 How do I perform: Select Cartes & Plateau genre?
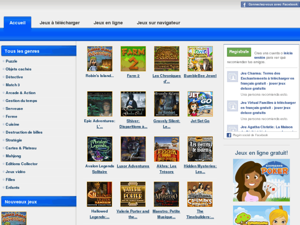tap(21, 148)
